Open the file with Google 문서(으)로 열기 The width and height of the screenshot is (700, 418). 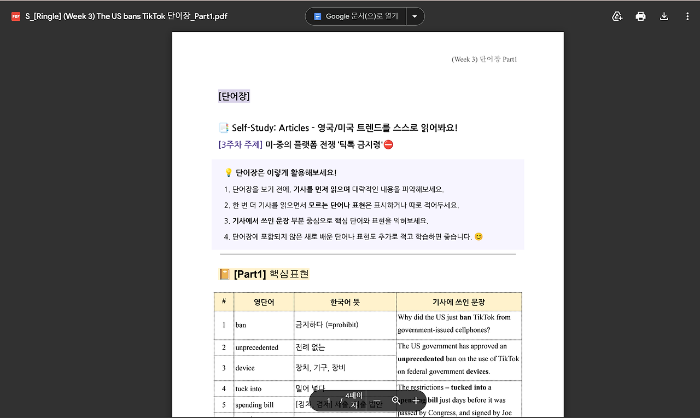[x=356, y=16]
